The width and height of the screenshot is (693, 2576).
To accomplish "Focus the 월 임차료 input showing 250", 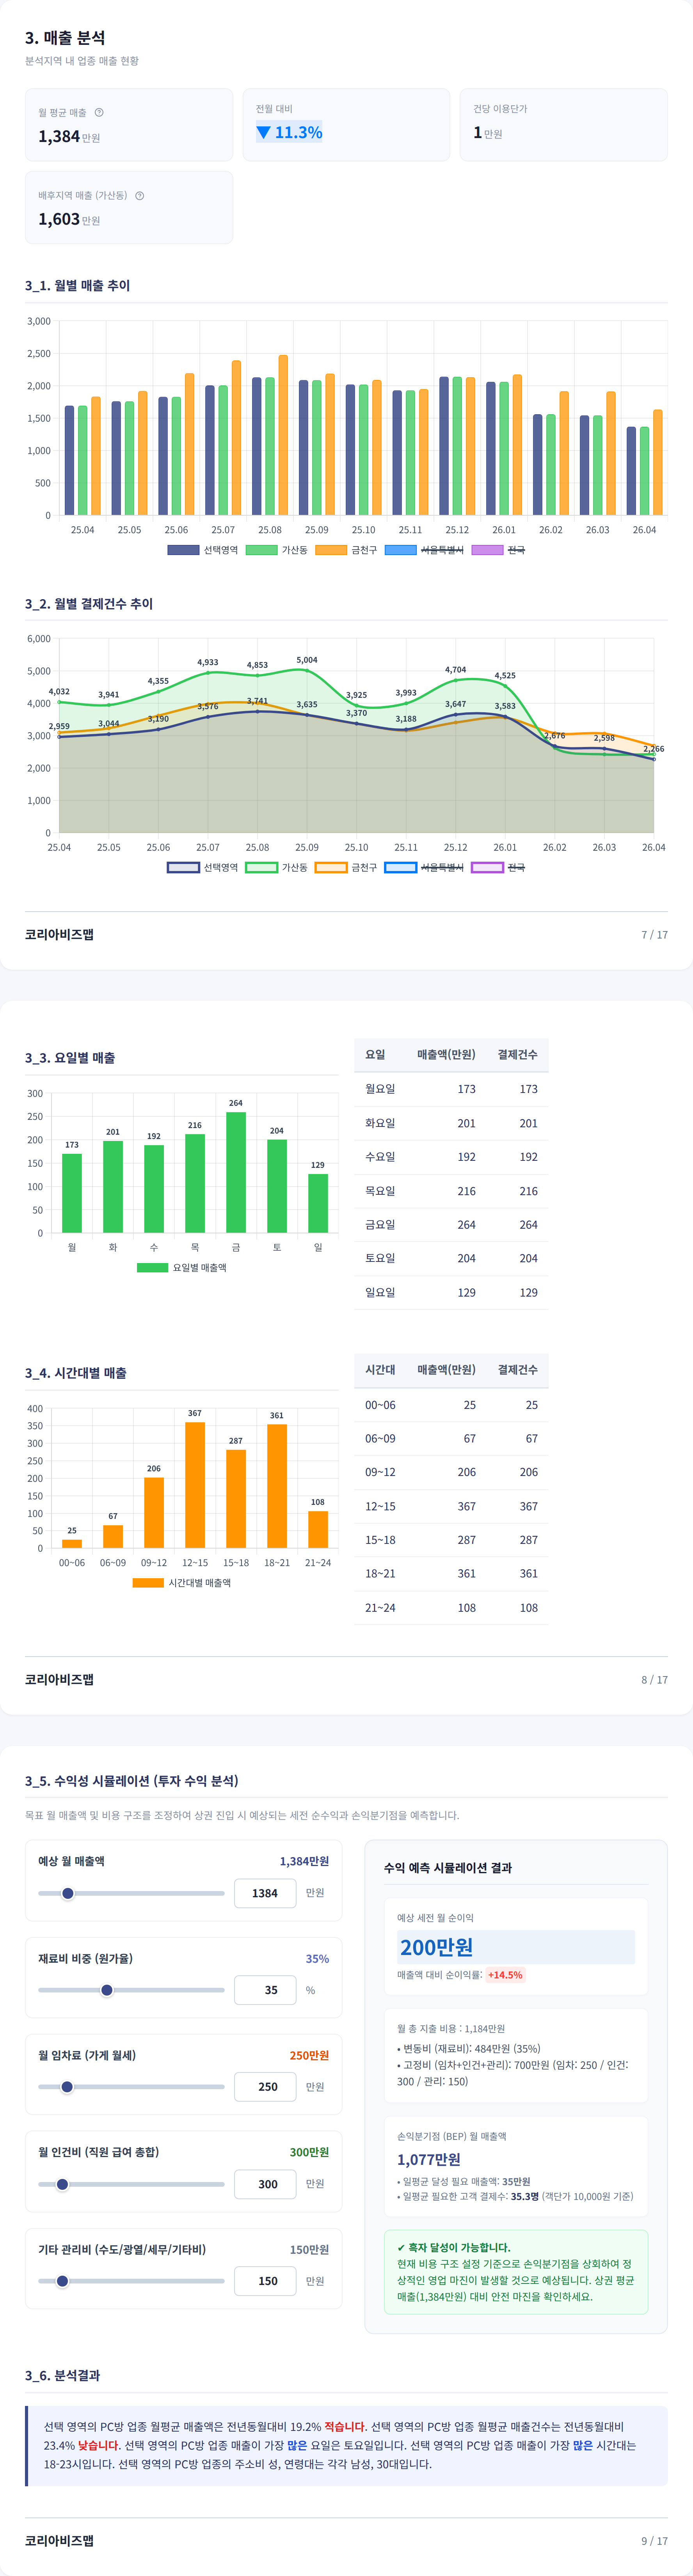I will 265,2087.
